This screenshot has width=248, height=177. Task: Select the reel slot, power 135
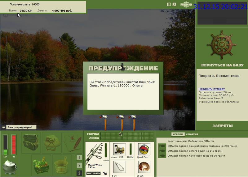[x=120, y=149]
